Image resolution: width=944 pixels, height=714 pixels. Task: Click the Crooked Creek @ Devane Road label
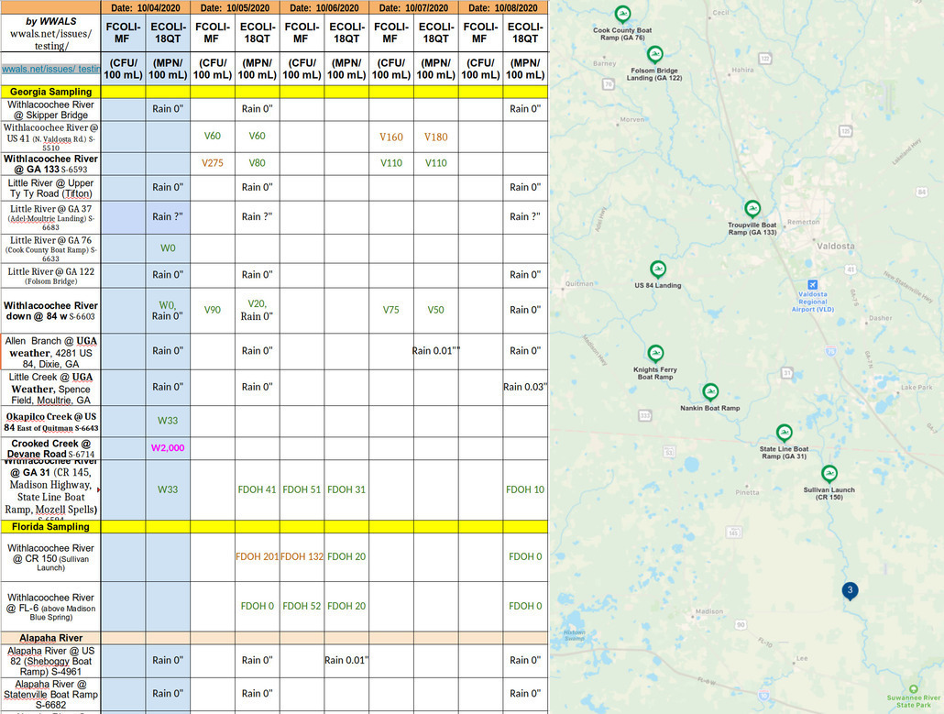click(x=50, y=448)
